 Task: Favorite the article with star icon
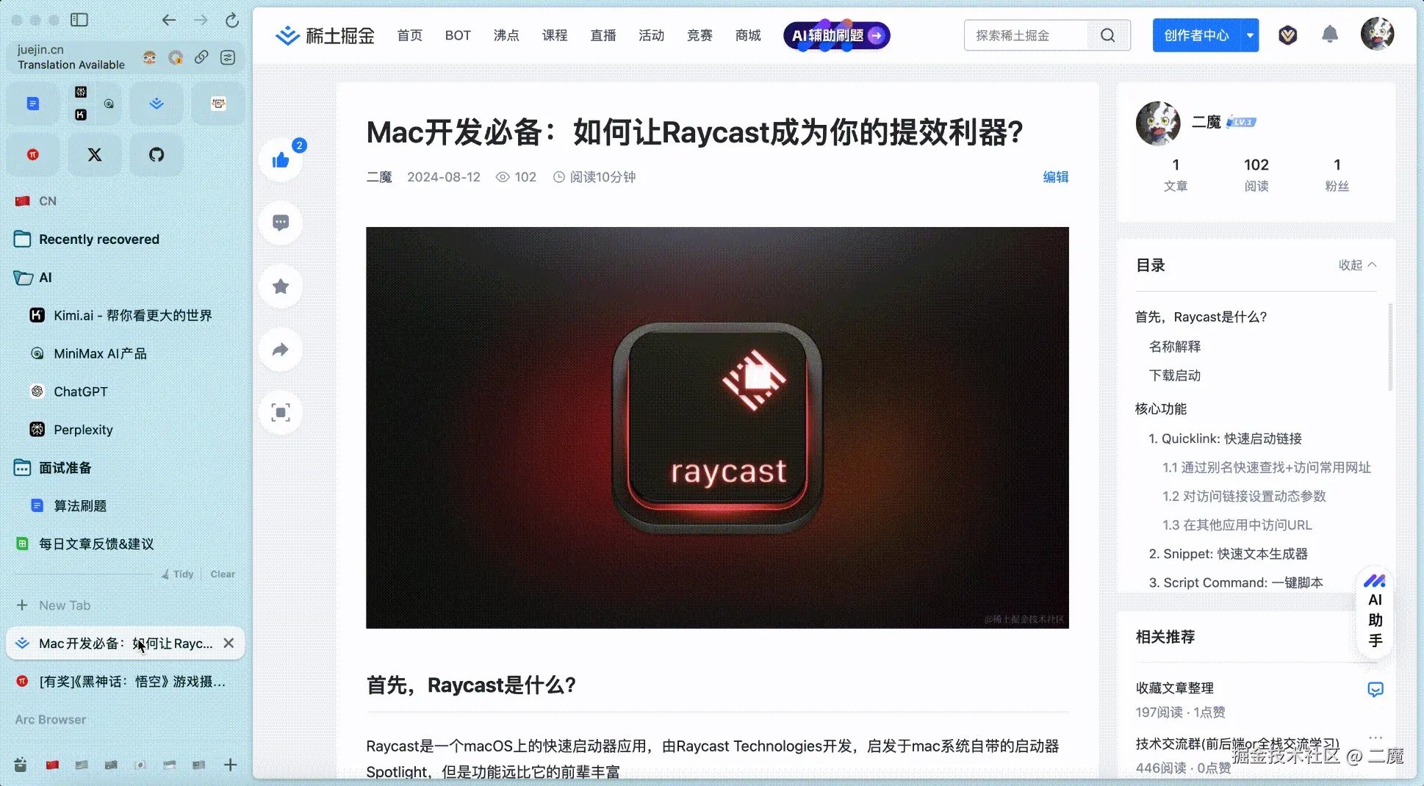pos(281,286)
